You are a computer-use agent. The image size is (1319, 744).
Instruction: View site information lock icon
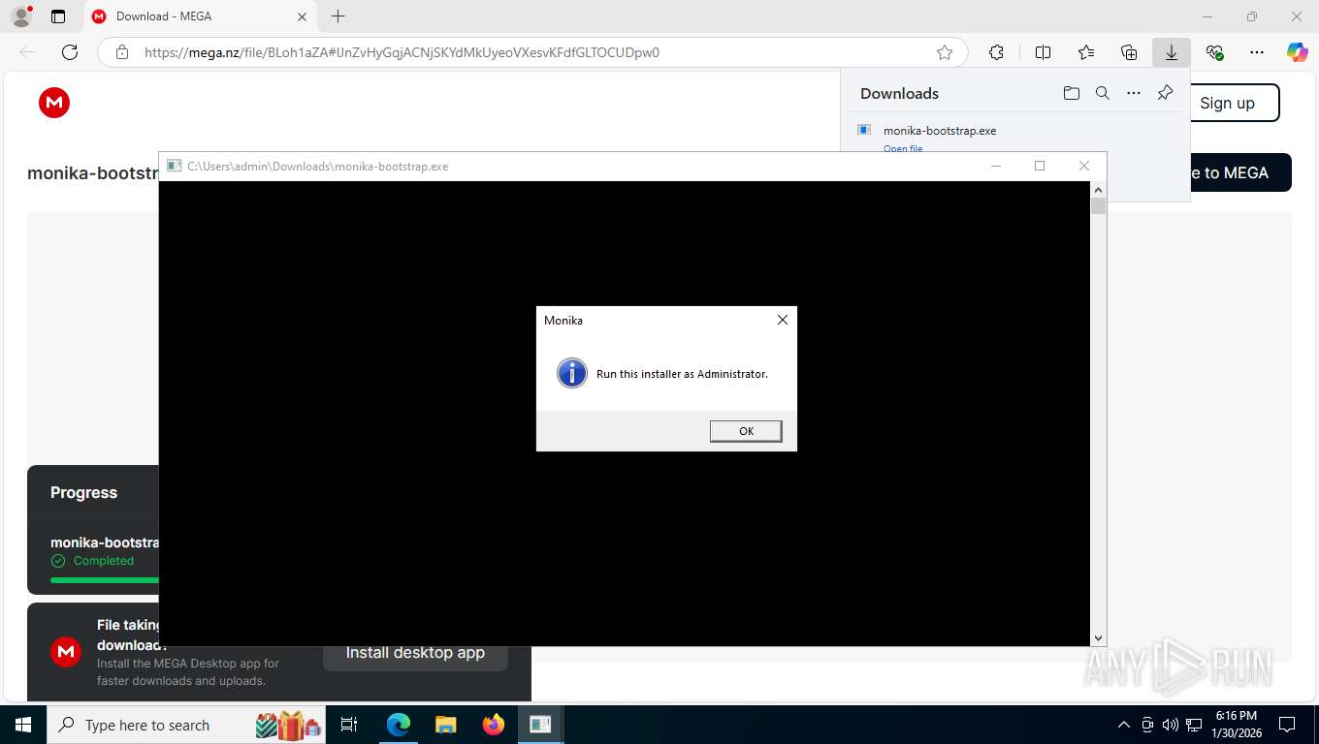point(122,52)
